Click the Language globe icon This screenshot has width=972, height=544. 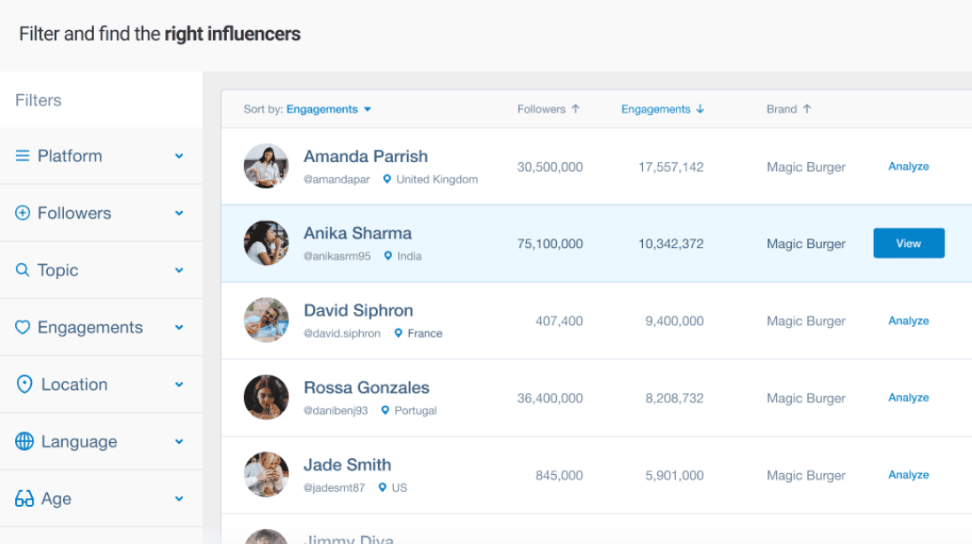(x=24, y=441)
